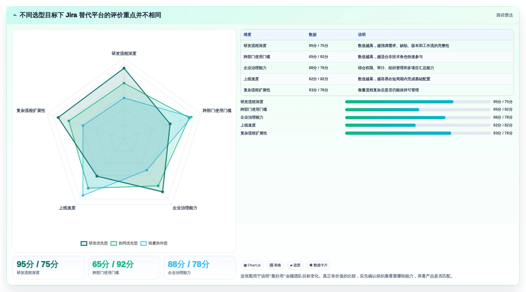Viewport: 526px width, 292px height.
Task: Click table cell 65分 / 92分
Action: [318, 57]
